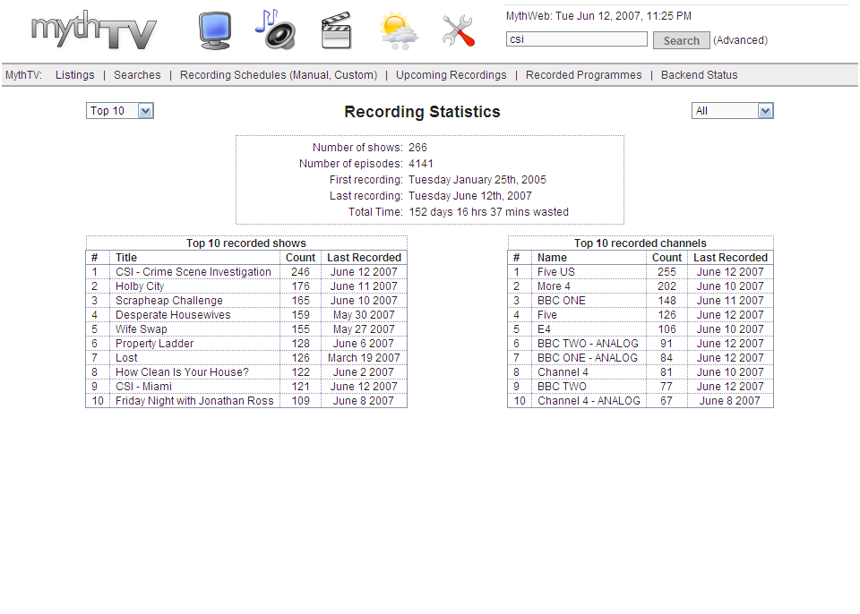Open Upcoming Recordings
Viewport: 860px width, 614px height.
pyautogui.click(x=451, y=75)
